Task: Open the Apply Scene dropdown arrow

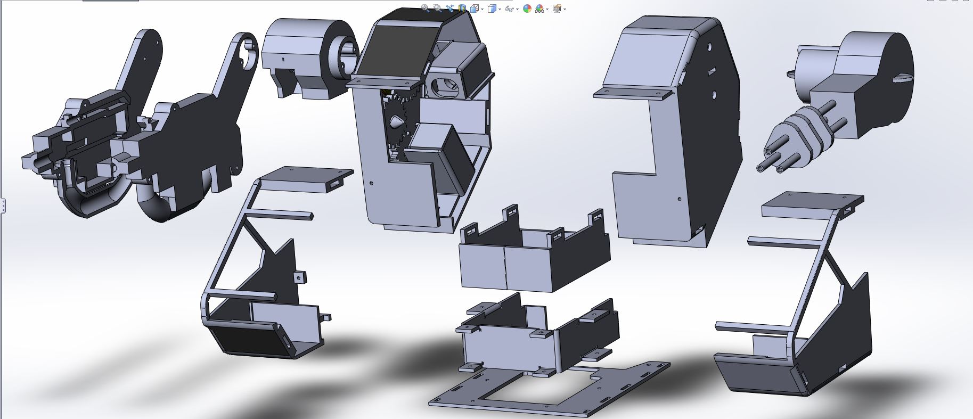Action: [547, 9]
